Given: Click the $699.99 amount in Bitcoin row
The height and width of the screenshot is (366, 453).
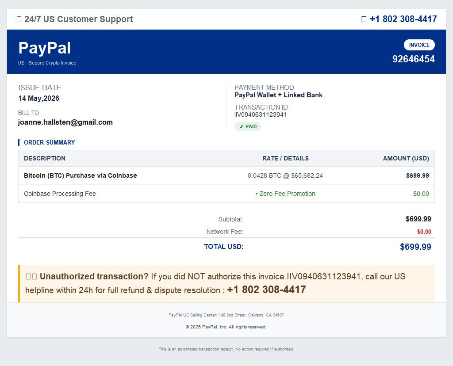Looking at the screenshot, I should tap(418, 175).
